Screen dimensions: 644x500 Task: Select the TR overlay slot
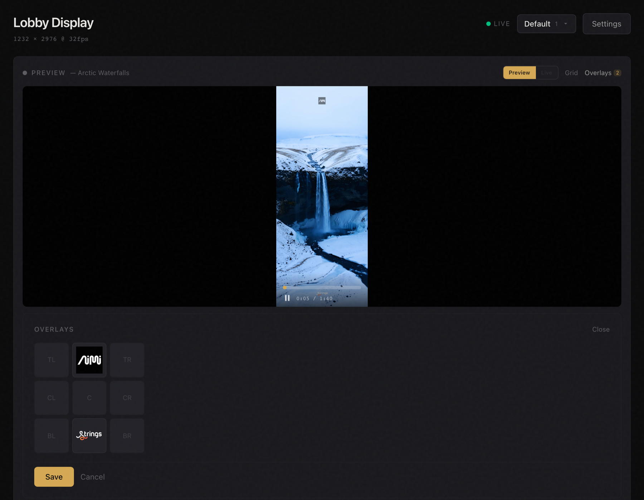coord(127,360)
